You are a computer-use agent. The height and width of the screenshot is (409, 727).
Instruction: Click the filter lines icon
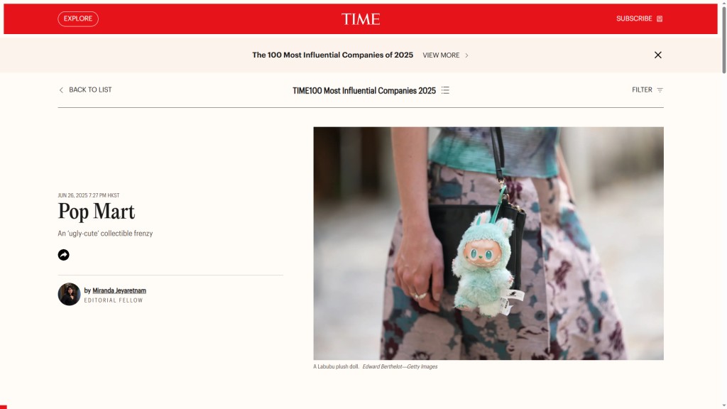point(660,90)
